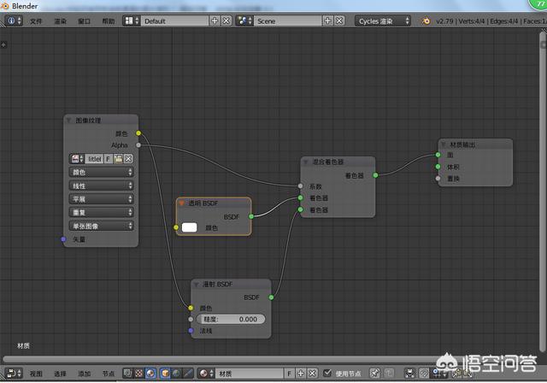Toggle fake user F for the 材质 material
The image size is (547, 383).
coord(289,374)
